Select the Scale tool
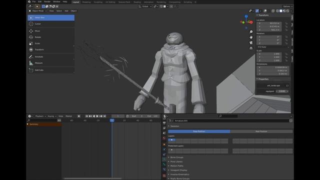The image size is (320, 180). [x=51, y=43]
